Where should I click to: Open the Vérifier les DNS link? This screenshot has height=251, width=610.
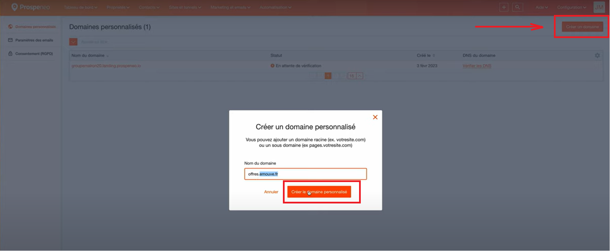coord(477,66)
